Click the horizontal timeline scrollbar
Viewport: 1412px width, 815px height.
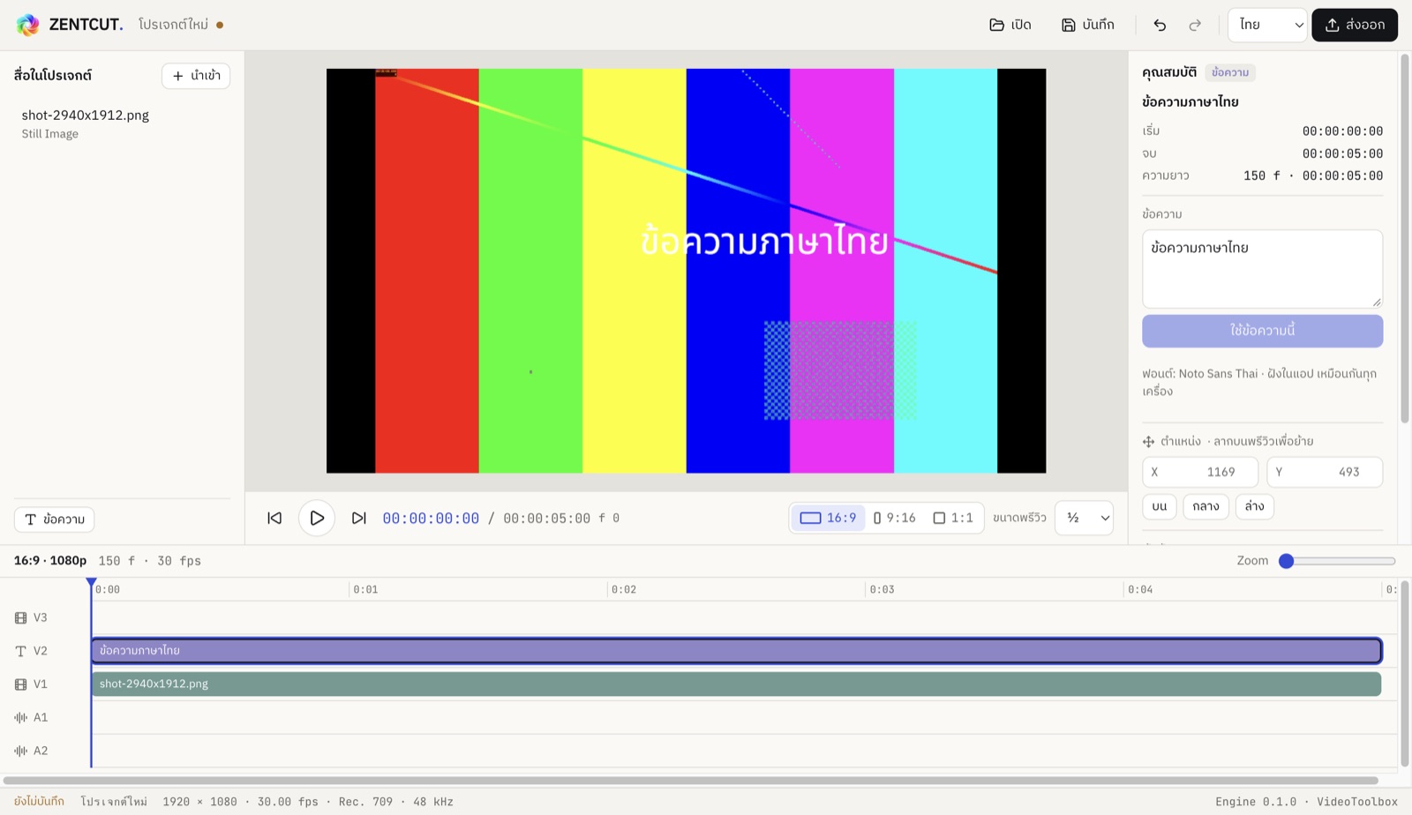click(690, 781)
